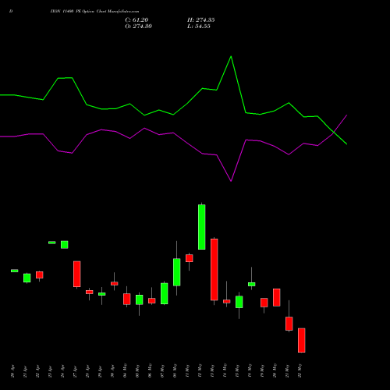Click the purple indicator line's lowest trough
390x390 pixels.
point(231,181)
